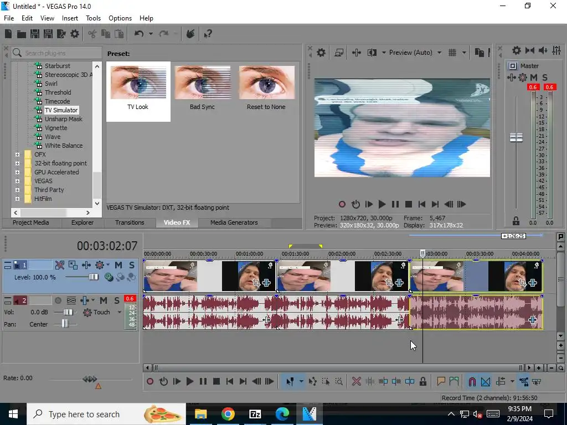The width and height of the screenshot is (567, 425).
Task: Open the Master bus audio properties gear
Action: pyautogui.click(x=517, y=50)
